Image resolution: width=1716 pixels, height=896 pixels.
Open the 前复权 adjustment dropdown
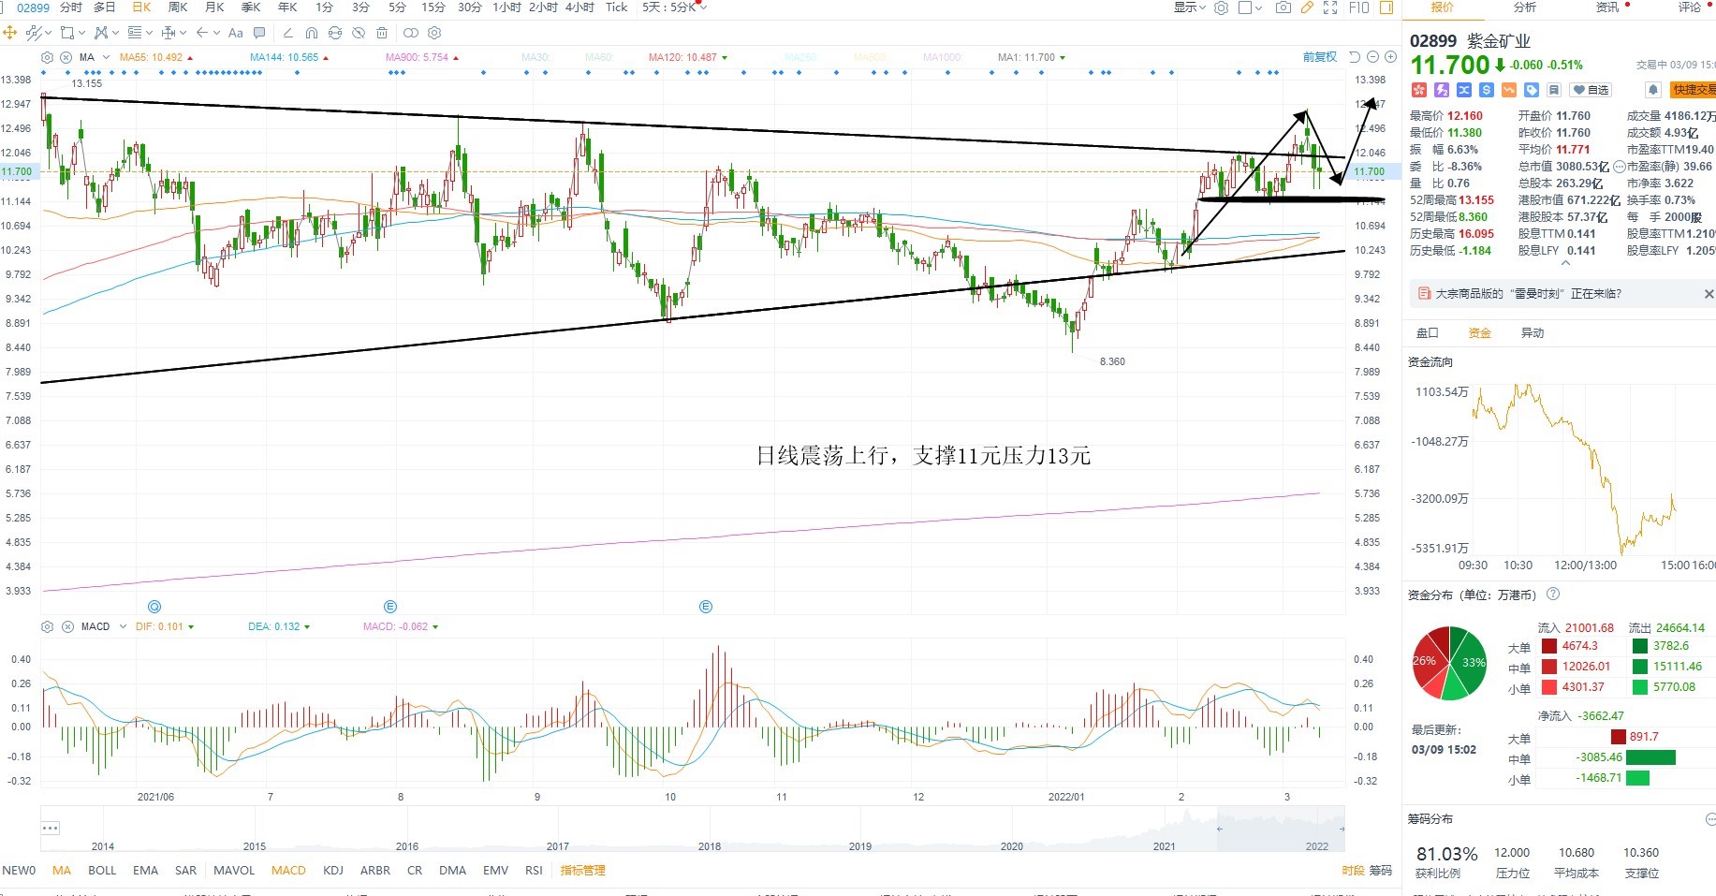(x=1320, y=57)
